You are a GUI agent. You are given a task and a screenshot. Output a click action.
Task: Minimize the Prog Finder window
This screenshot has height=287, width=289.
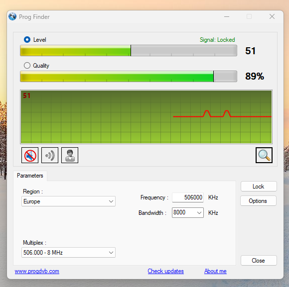pyautogui.click(x=227, y=16)
